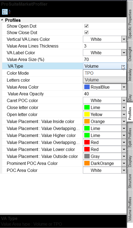Select Caret POC color property label
The image size is (133, 228).
coord(22,100)
